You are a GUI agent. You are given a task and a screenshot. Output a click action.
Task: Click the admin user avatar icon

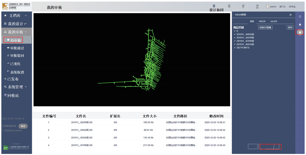267,7
